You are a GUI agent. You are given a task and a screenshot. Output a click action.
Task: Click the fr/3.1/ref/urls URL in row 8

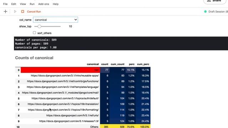click(x=72, y=115)
